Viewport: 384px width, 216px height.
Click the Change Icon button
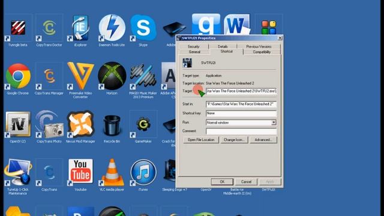coord(234,140)
